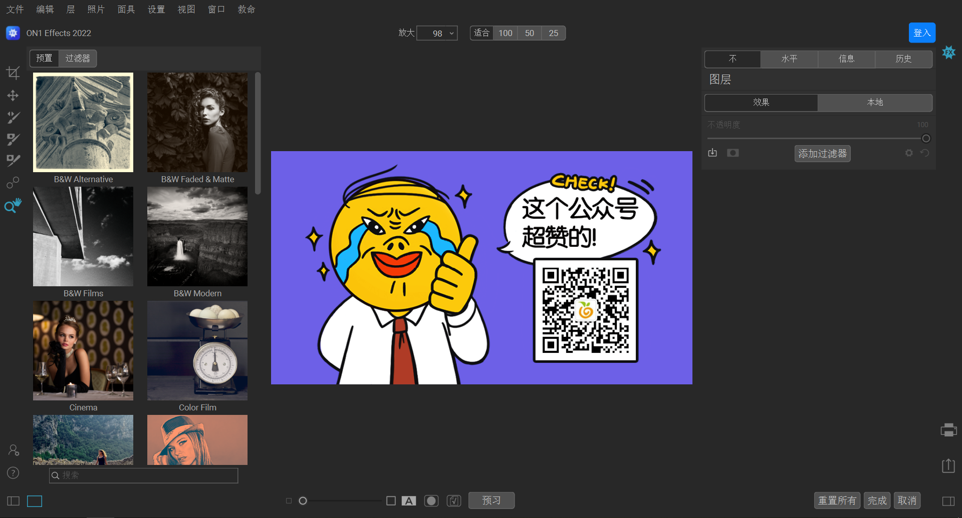Click the 完成 done button

pyautogui.click(x=877, y=500)
